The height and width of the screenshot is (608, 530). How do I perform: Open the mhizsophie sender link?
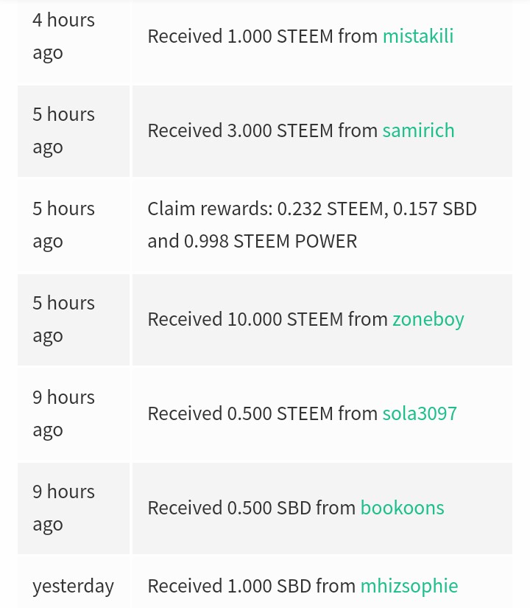(409, 586)
